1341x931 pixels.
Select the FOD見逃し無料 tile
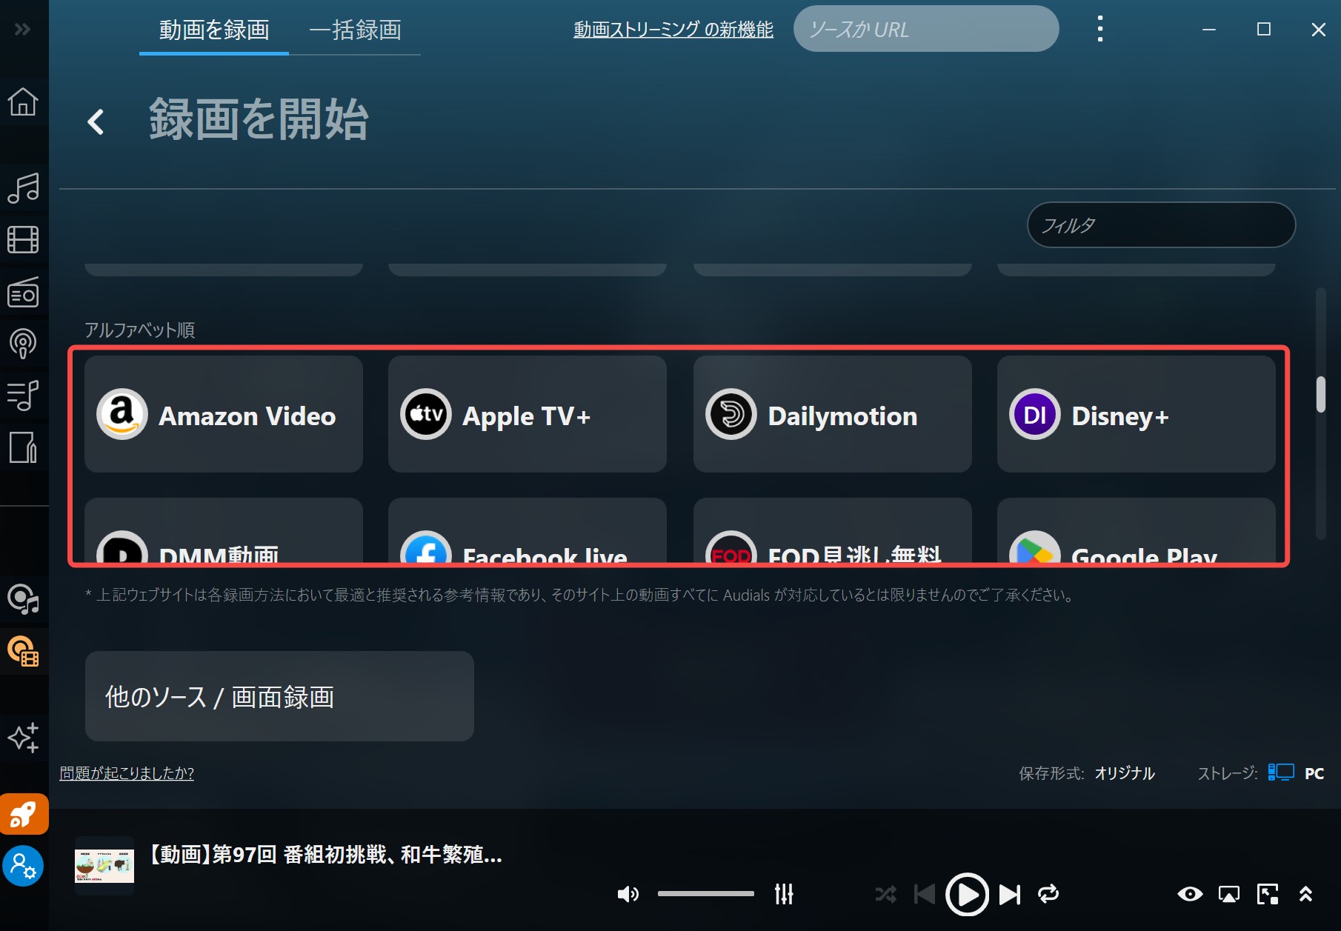833,530
